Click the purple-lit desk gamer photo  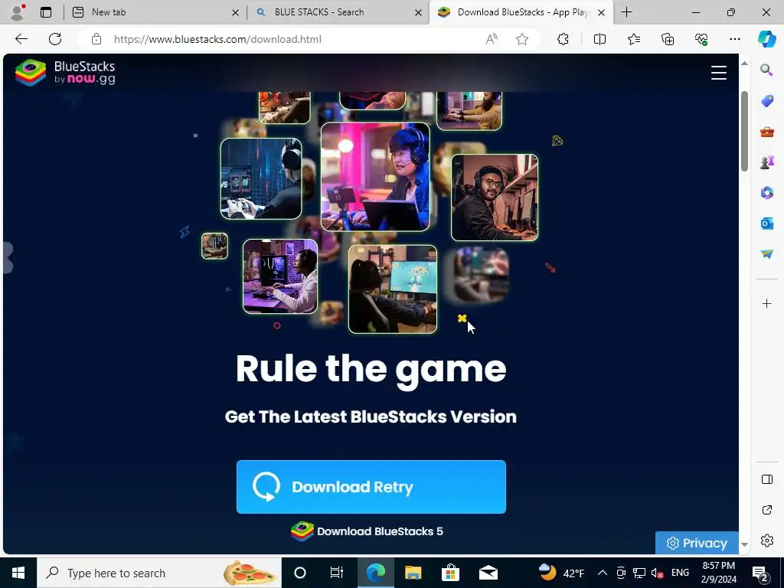pyautogui.click(x=280, y=276)
